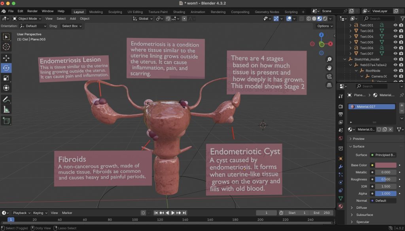Click the zoom magnifier viewport icon
This screenshot has width=405, height=231.
(329, 59)
